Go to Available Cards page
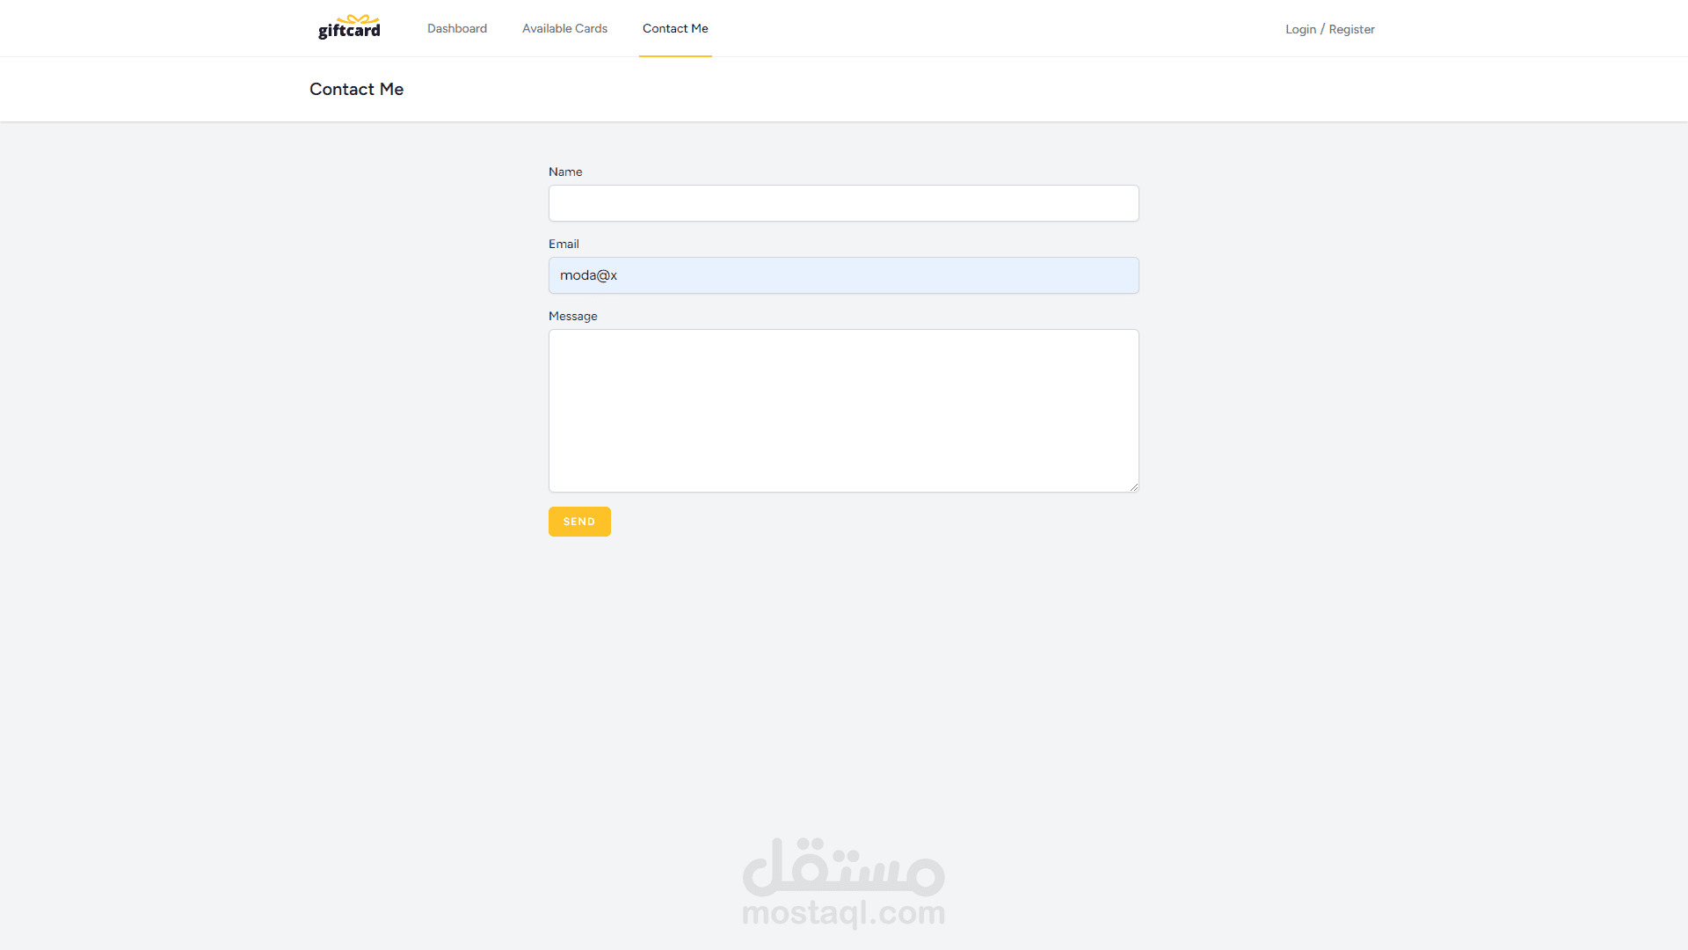Screen dimensions: 1688x950 (564, 28)
